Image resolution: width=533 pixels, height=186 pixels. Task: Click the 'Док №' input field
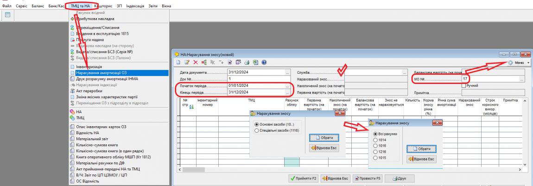(x=257, y=79)
